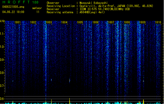Click the Receiver field label
The width and height of the screenshot is (164, 104).
click(x=53, y=9)
